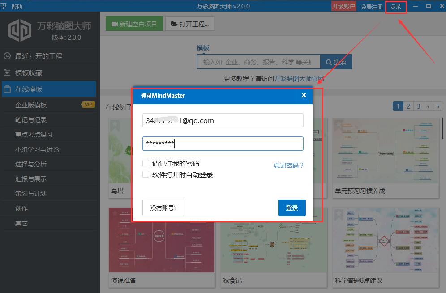
Task: Click the blue 登录 button in dialog
Action: (292, 208)
